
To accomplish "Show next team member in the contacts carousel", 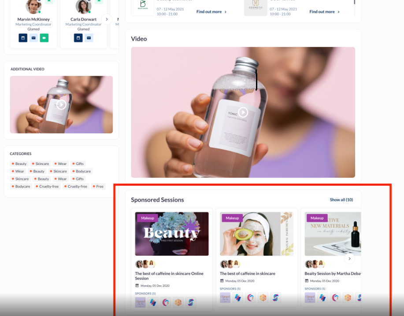I will point(107,19).
